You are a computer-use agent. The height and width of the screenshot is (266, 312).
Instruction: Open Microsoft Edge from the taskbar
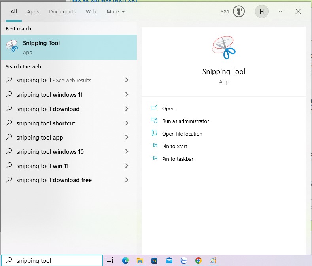coord(125,260)
